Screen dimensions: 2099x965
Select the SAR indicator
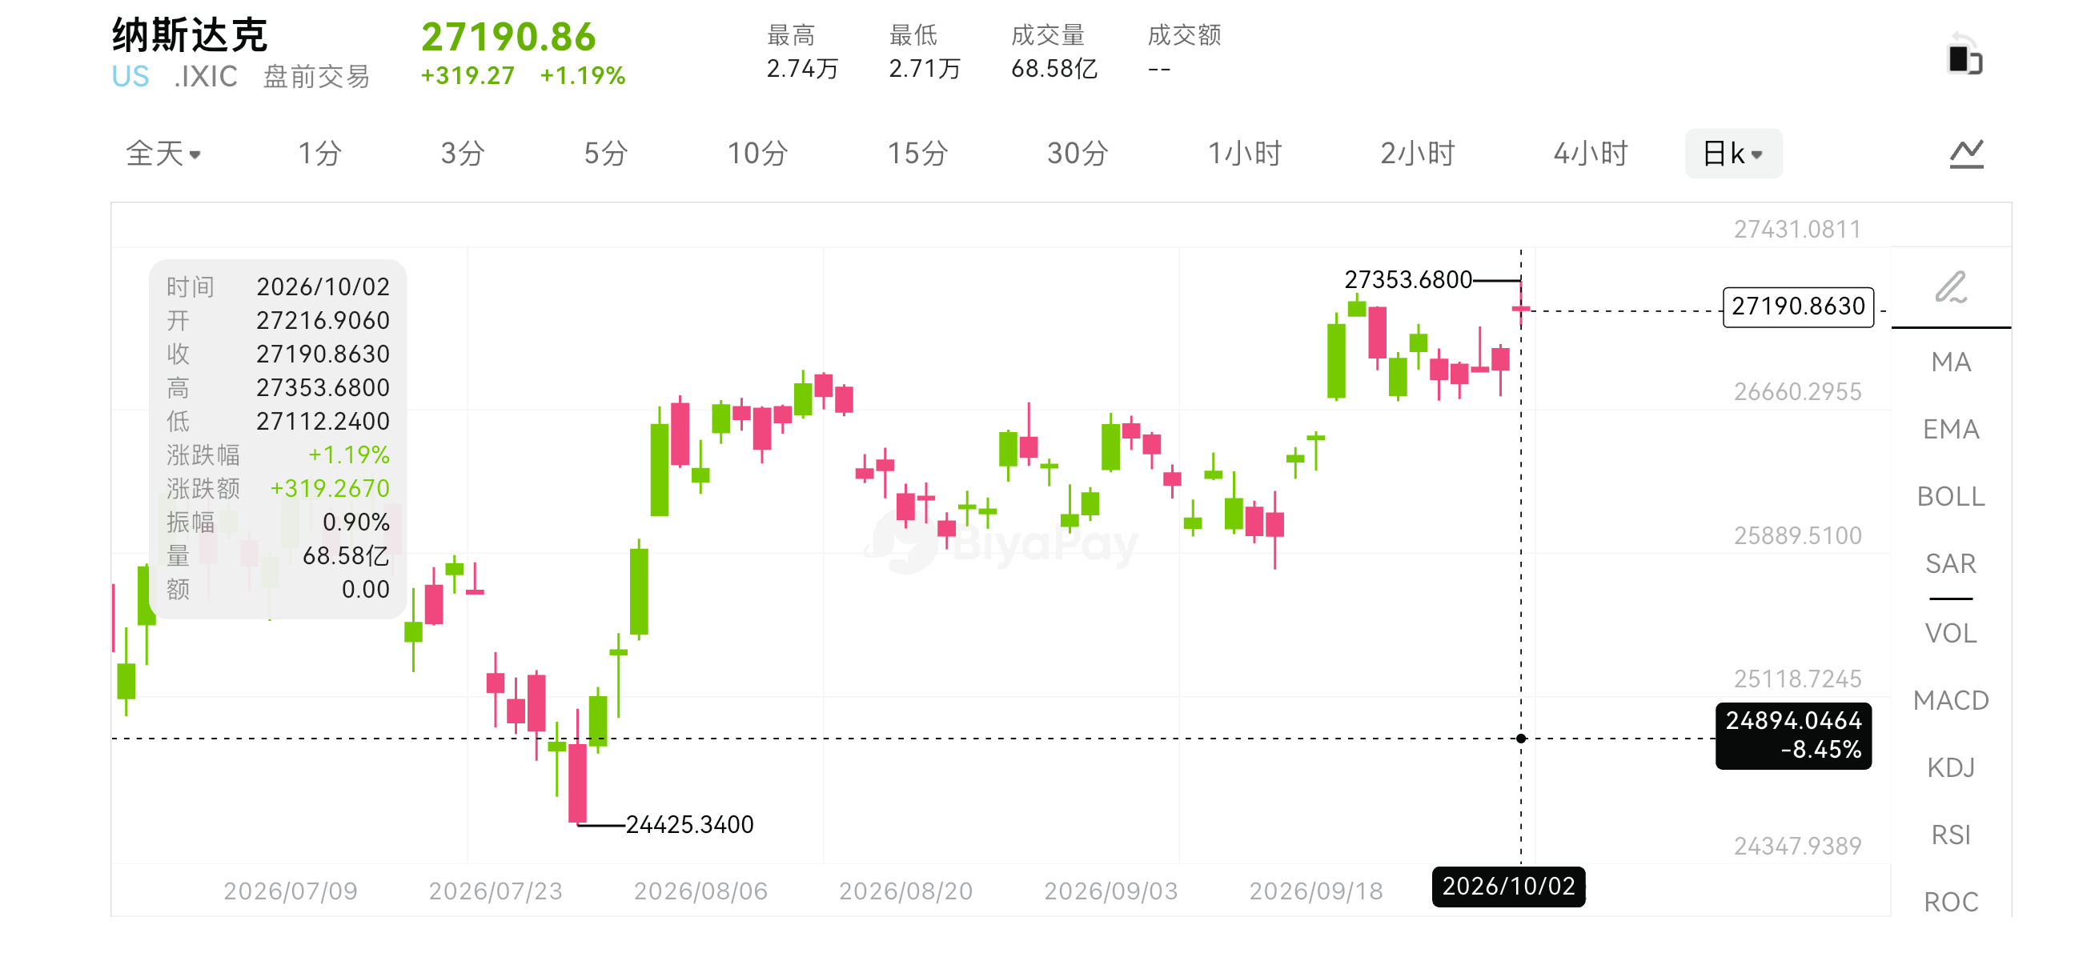pos(1951,563)
